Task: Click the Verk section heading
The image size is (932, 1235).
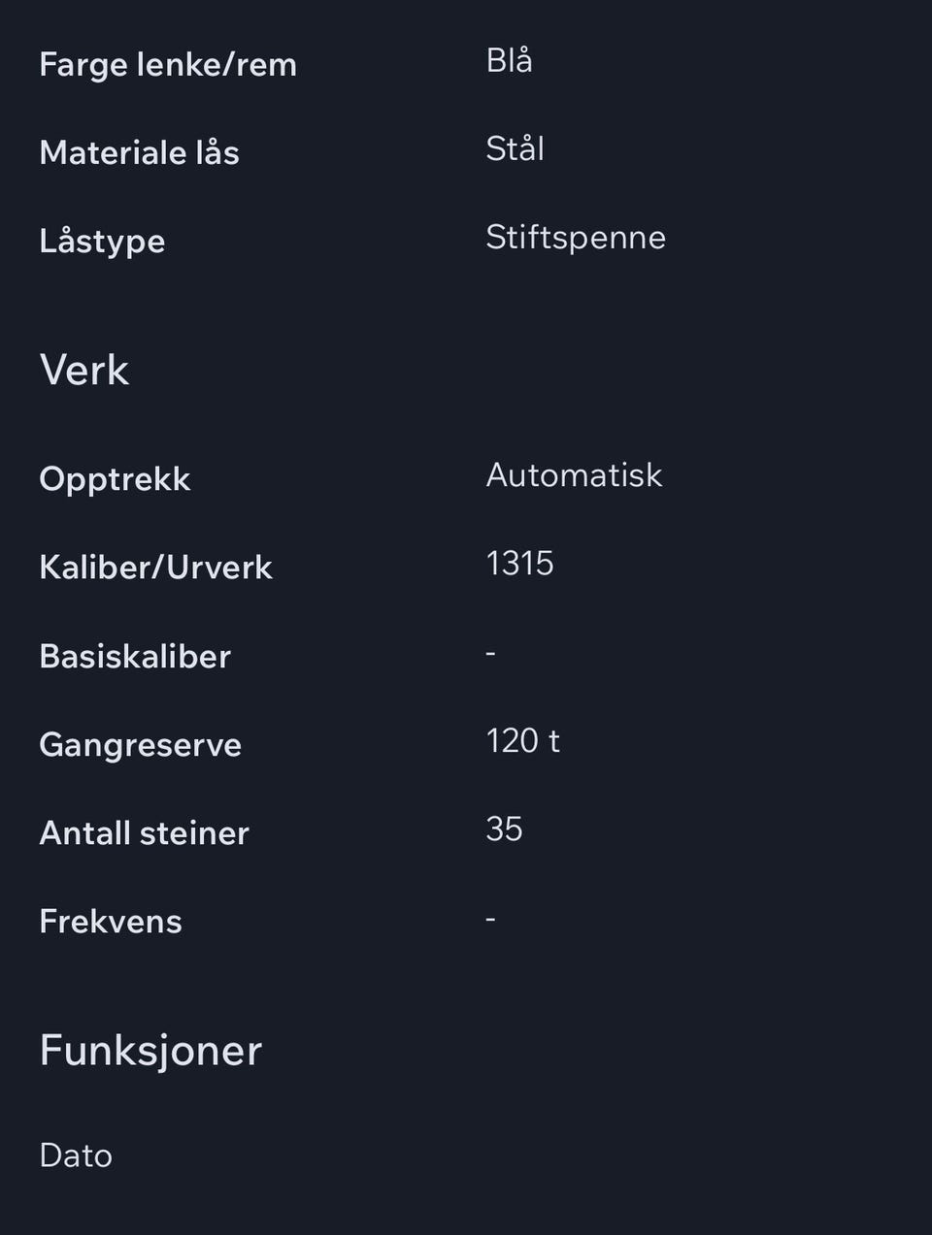Action: coord(83,370)
